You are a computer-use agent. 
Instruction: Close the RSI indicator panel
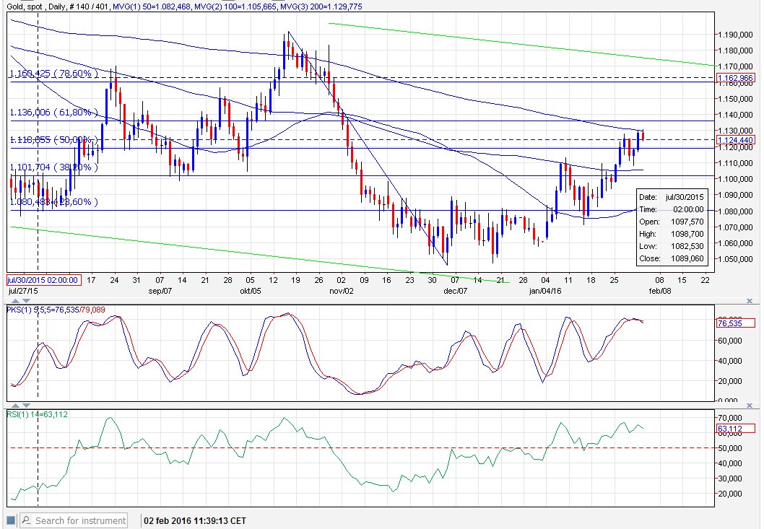(x=750, y=406)
